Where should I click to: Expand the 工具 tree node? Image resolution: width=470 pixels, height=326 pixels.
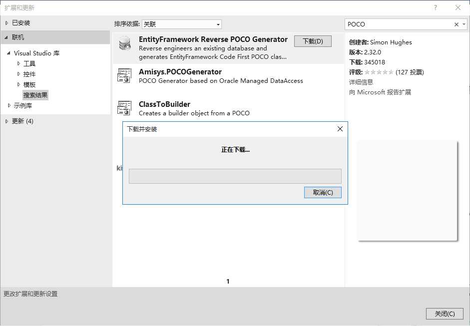click(18, 63)
